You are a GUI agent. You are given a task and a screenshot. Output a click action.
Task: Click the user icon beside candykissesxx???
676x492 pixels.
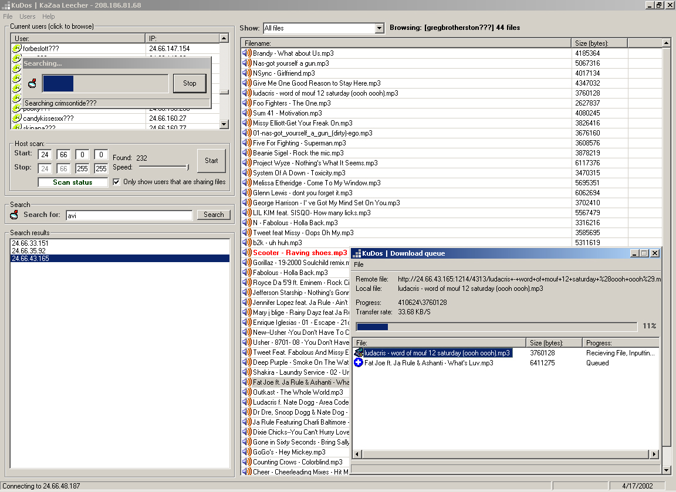[17, 118]
